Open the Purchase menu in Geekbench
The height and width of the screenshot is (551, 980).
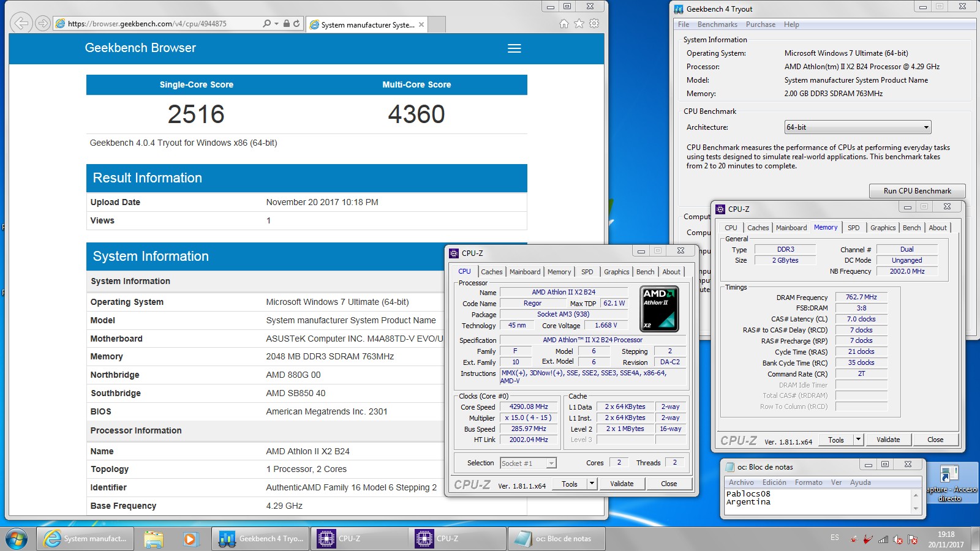click(x=761, y=24)
